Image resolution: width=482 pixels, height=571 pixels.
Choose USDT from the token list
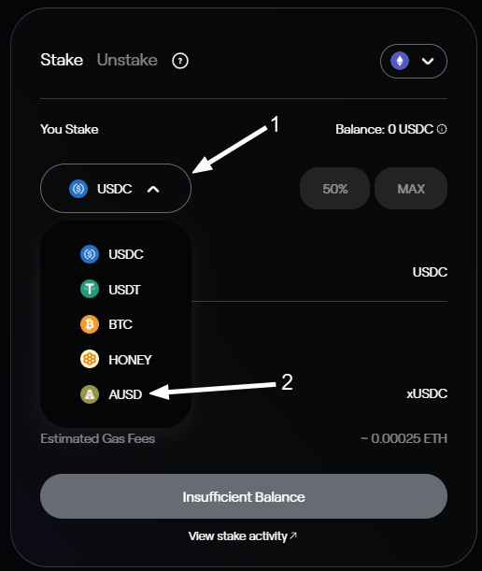point(116,289)
